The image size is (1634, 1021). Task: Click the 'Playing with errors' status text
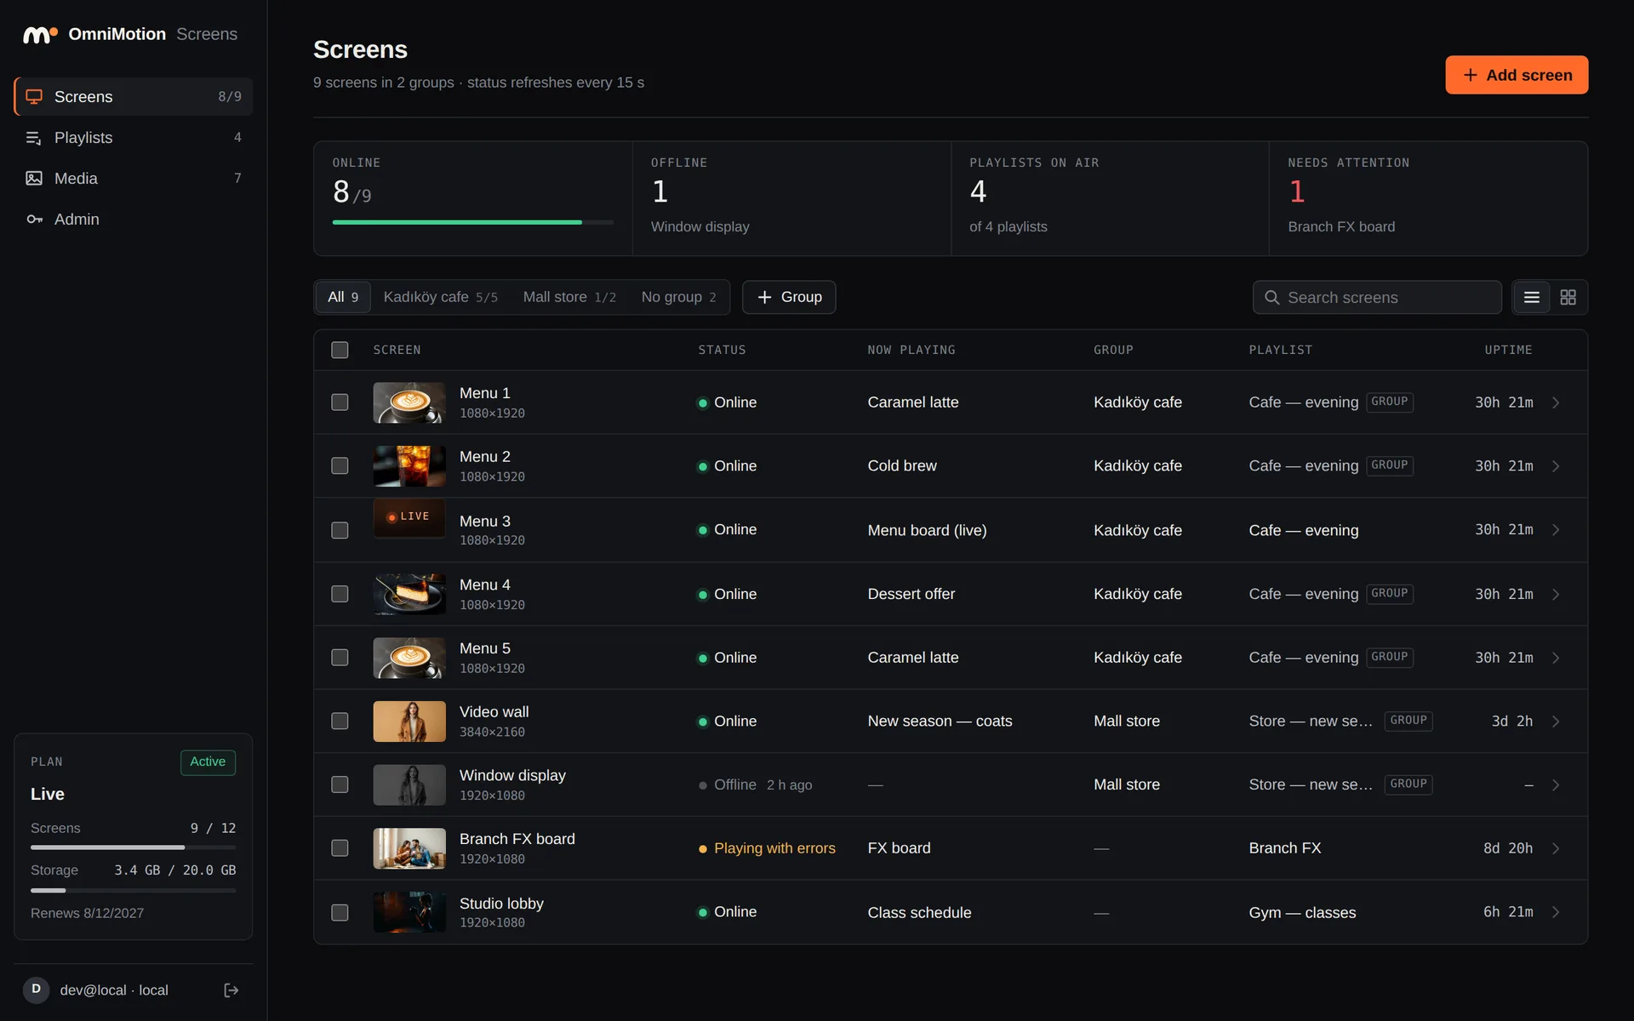click(774, 848)
